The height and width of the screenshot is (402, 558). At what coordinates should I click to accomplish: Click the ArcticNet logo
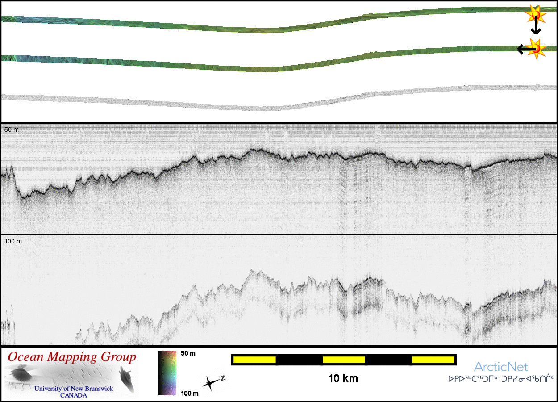tap(501, 367)
